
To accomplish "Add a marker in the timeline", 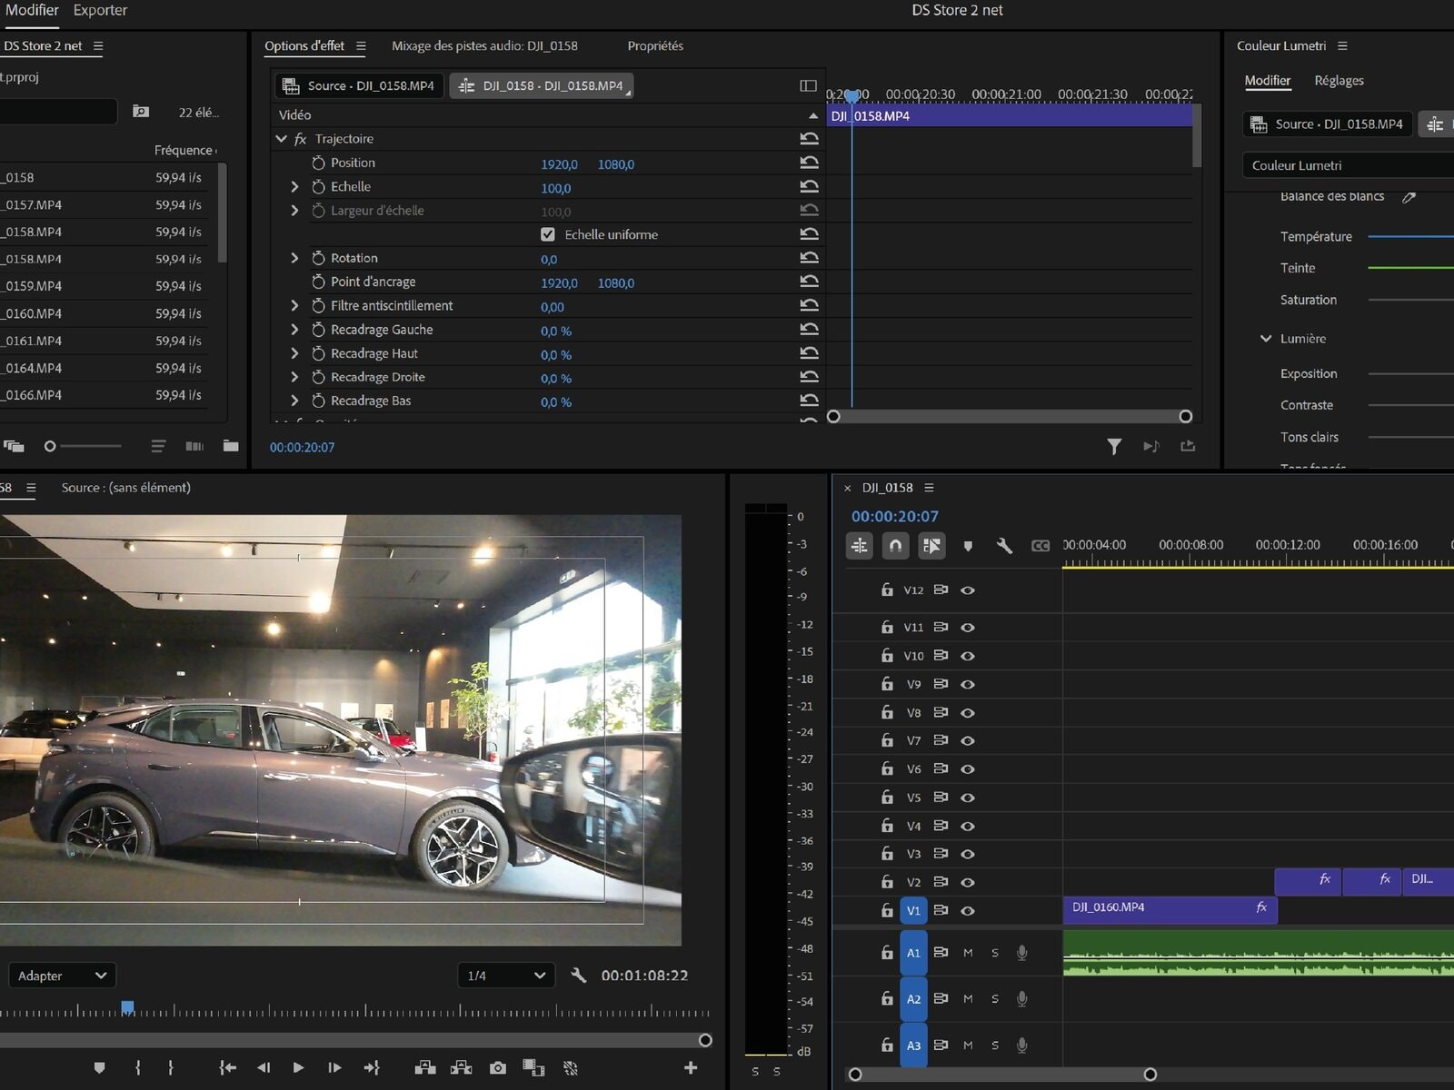I will pyautogui.click(x=968, y=546).
